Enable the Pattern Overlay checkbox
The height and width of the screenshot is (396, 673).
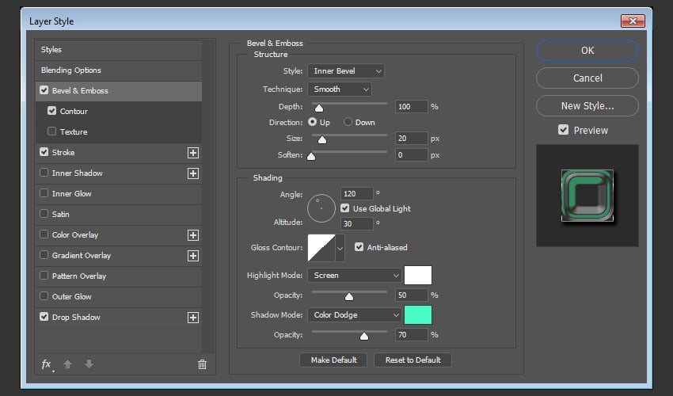tap(44, 276)
